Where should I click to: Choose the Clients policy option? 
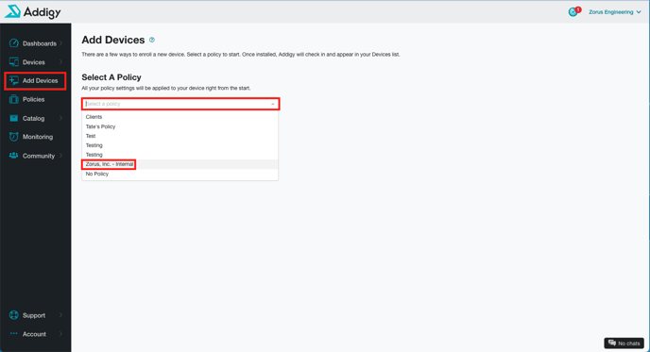pos(180,117)
